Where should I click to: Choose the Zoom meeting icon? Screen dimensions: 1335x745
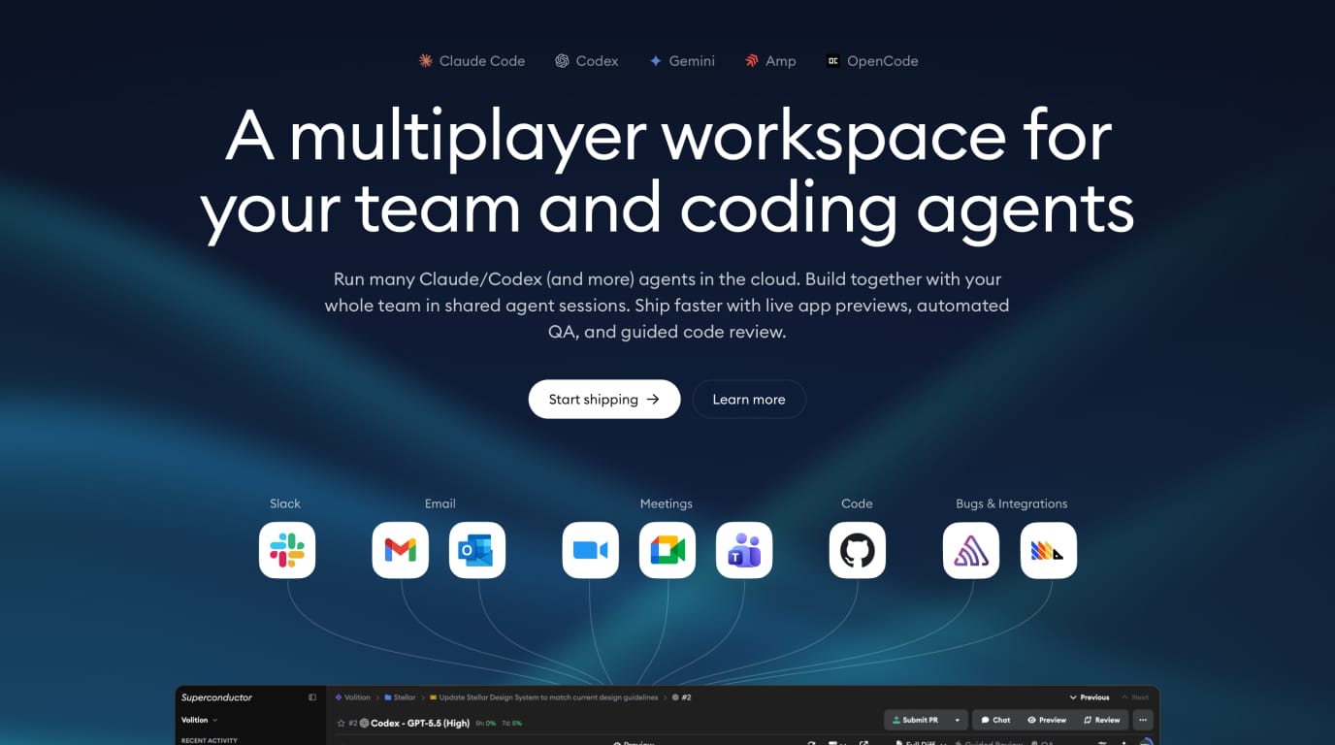[x=591, y=550]
